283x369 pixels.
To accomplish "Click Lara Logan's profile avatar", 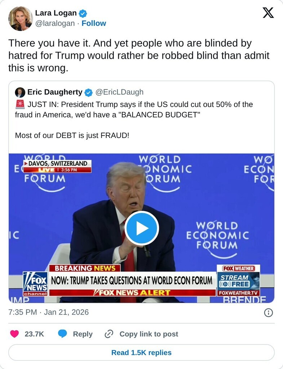I will pyautogui.click(x=21, y=19).
